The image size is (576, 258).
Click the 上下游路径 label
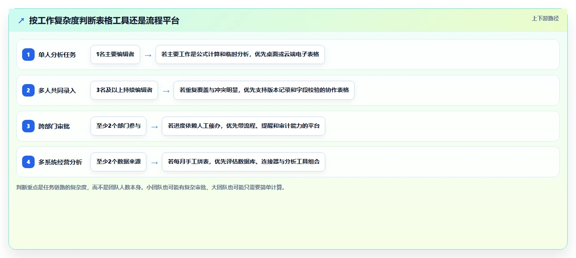545,18
